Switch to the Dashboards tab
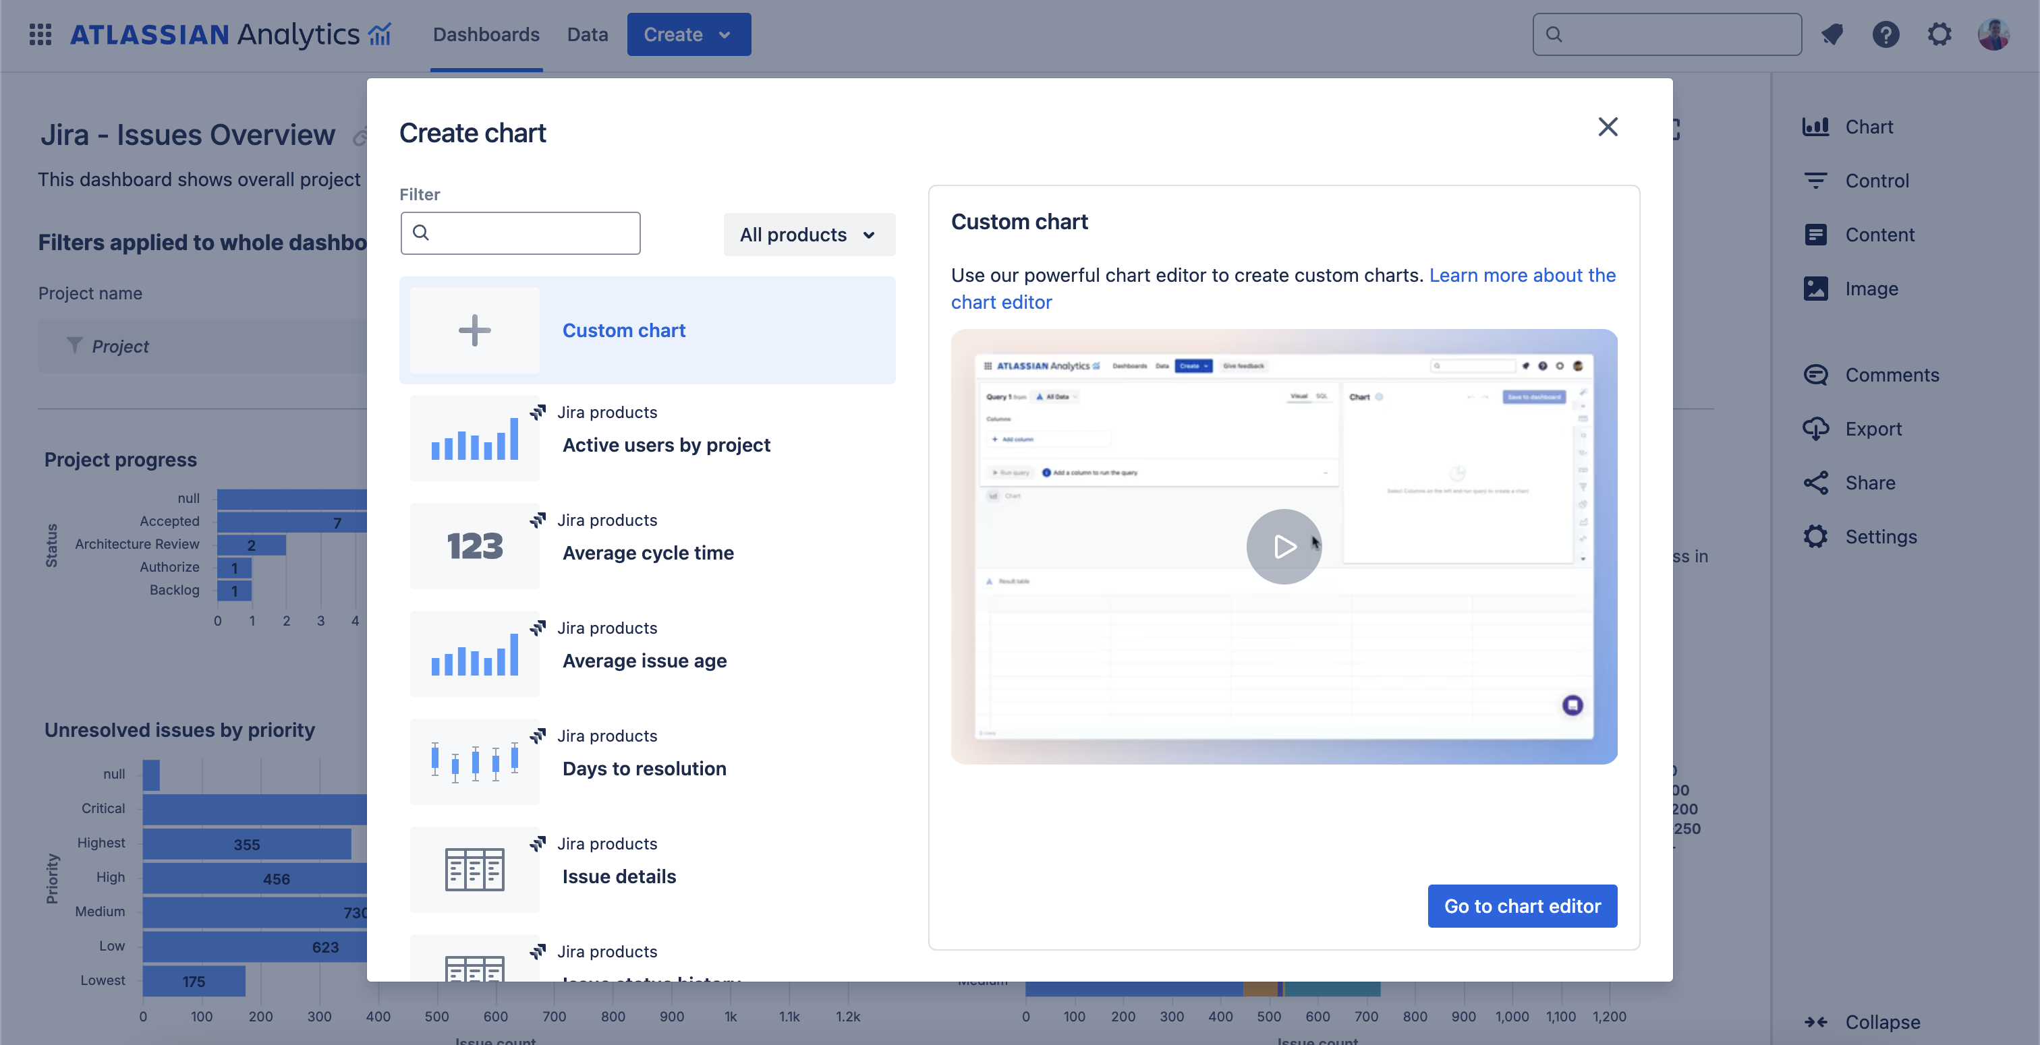 486,35
